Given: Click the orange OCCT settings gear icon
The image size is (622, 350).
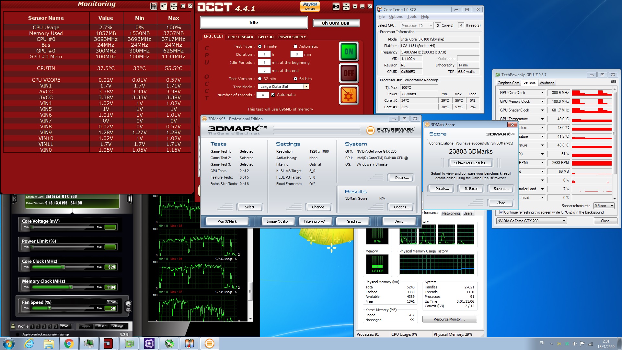Looking at the screenshot, I should pos(349,95).
